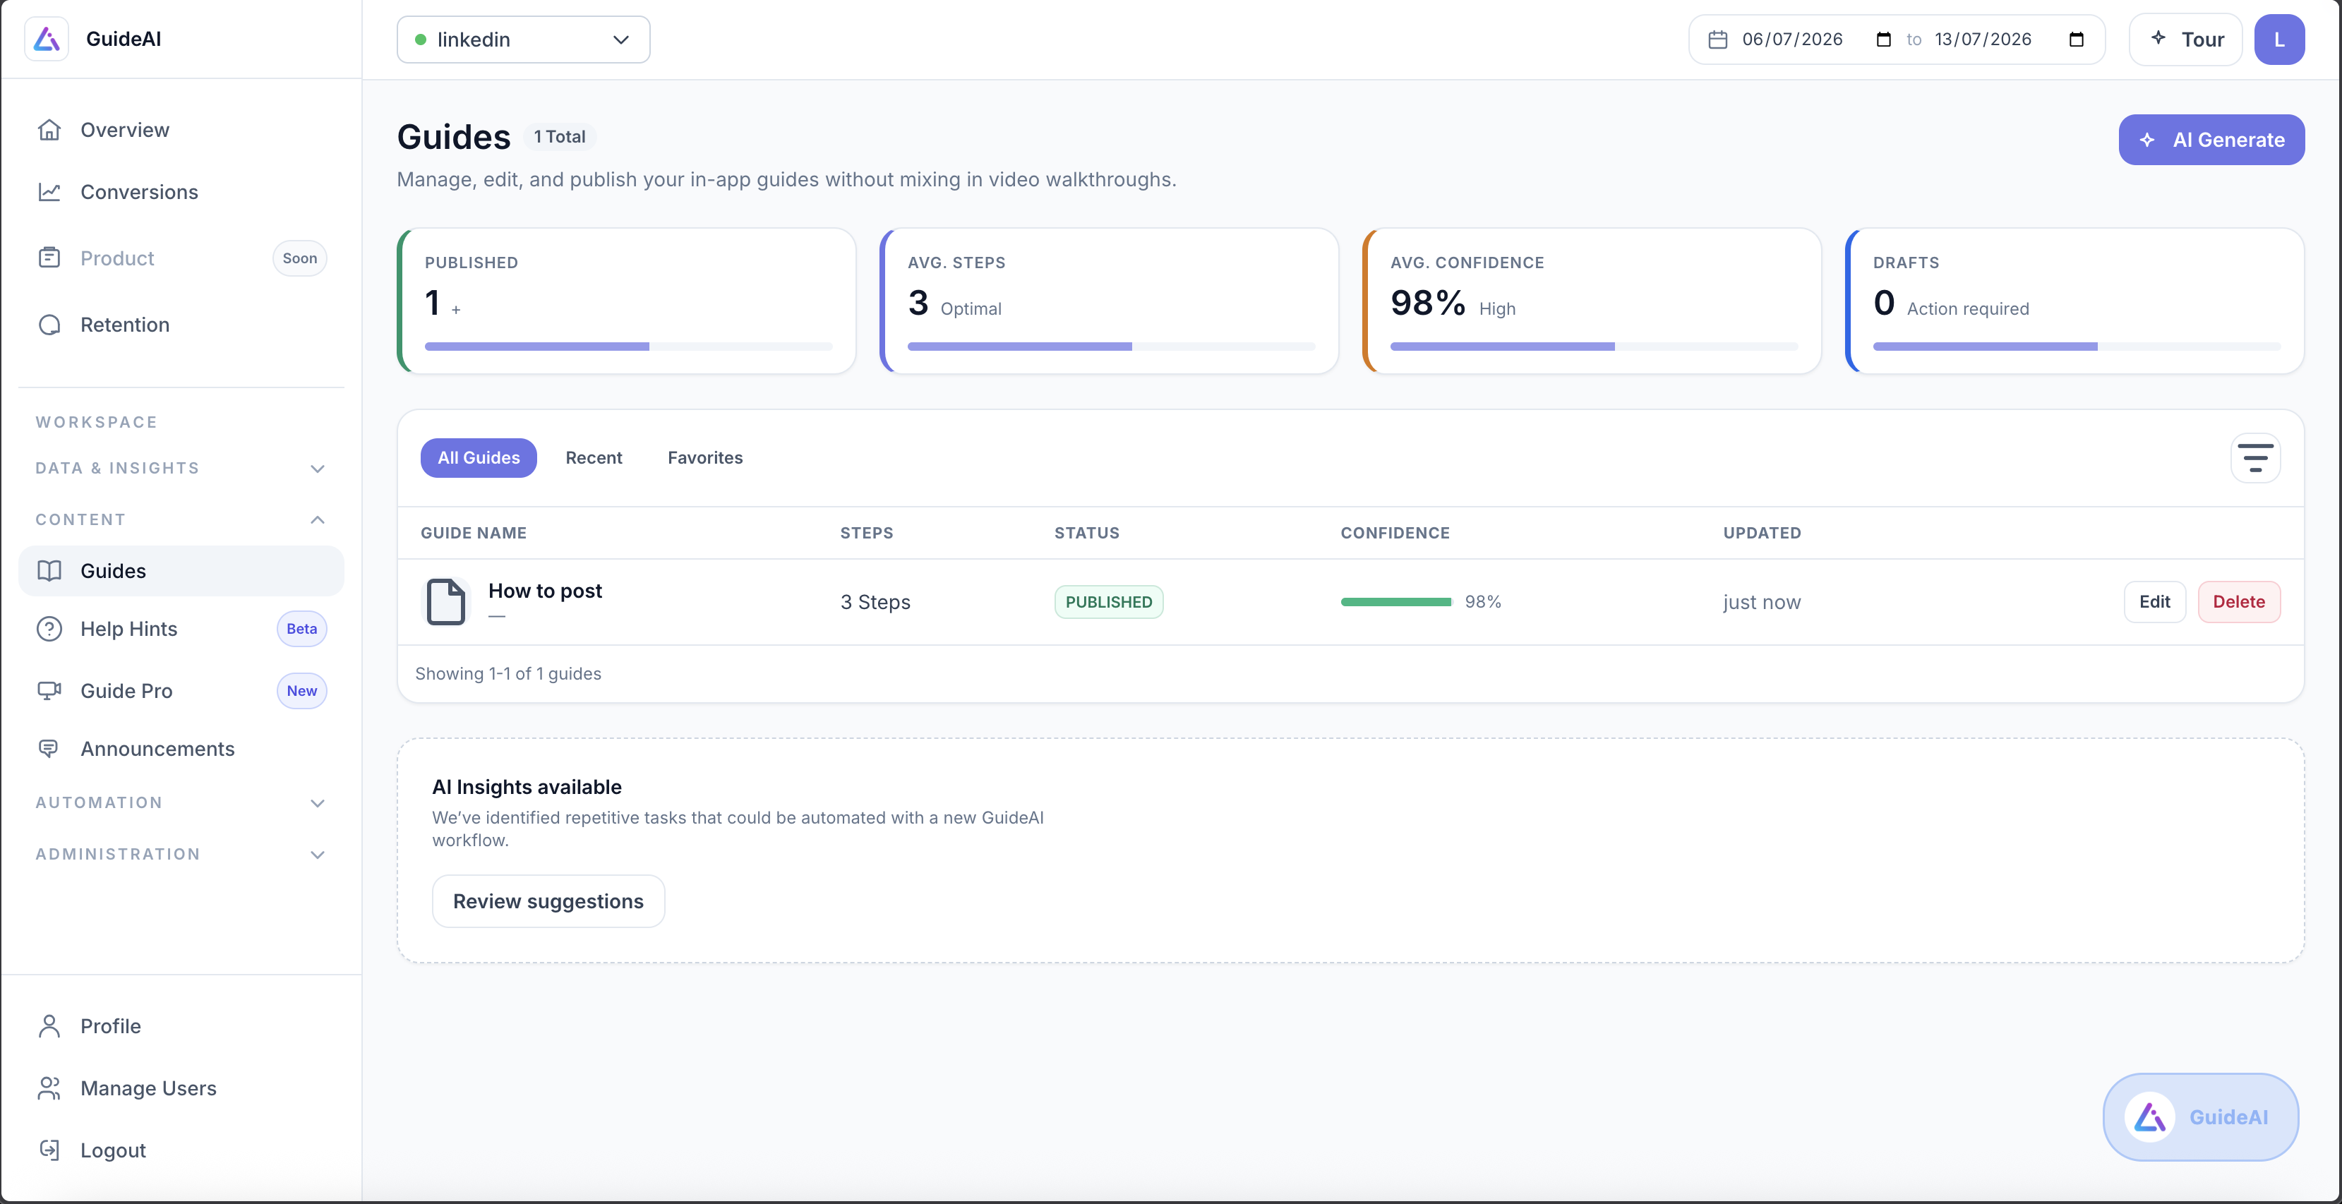Viewport: 2342px width, 1204px height.
Task: Start the Tour
Action: coord(2185,39)
